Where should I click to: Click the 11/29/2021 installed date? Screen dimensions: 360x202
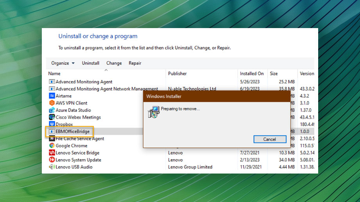[x=251, y=167]
